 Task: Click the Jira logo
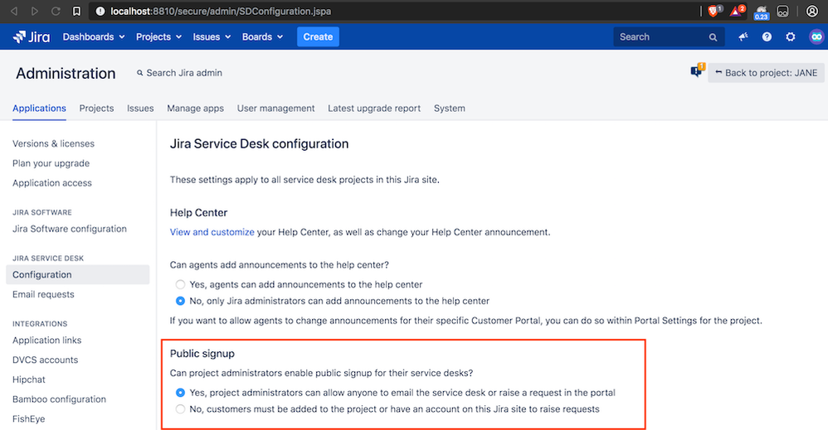click(32, 37)
